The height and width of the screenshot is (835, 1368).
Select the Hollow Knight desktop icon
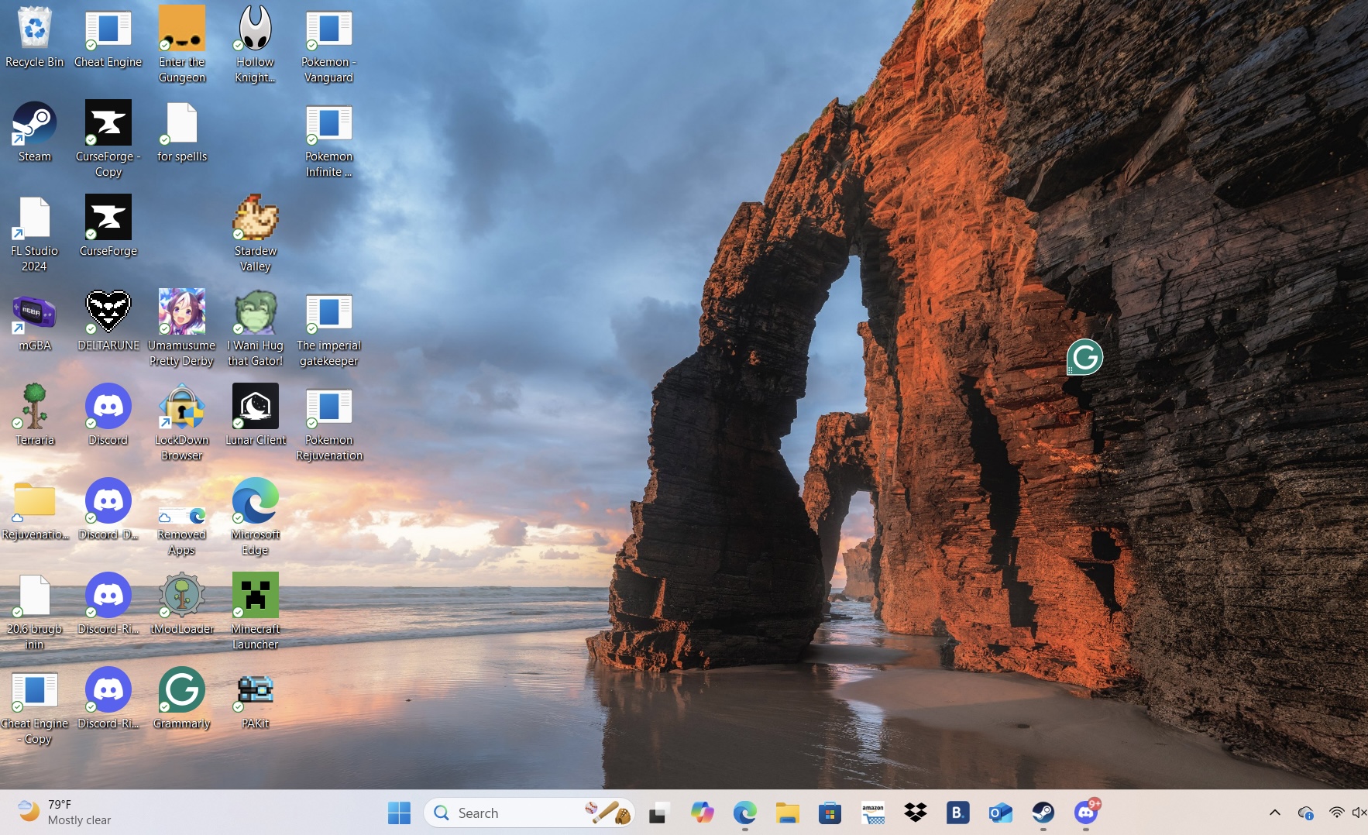click(x=255, y=29)
